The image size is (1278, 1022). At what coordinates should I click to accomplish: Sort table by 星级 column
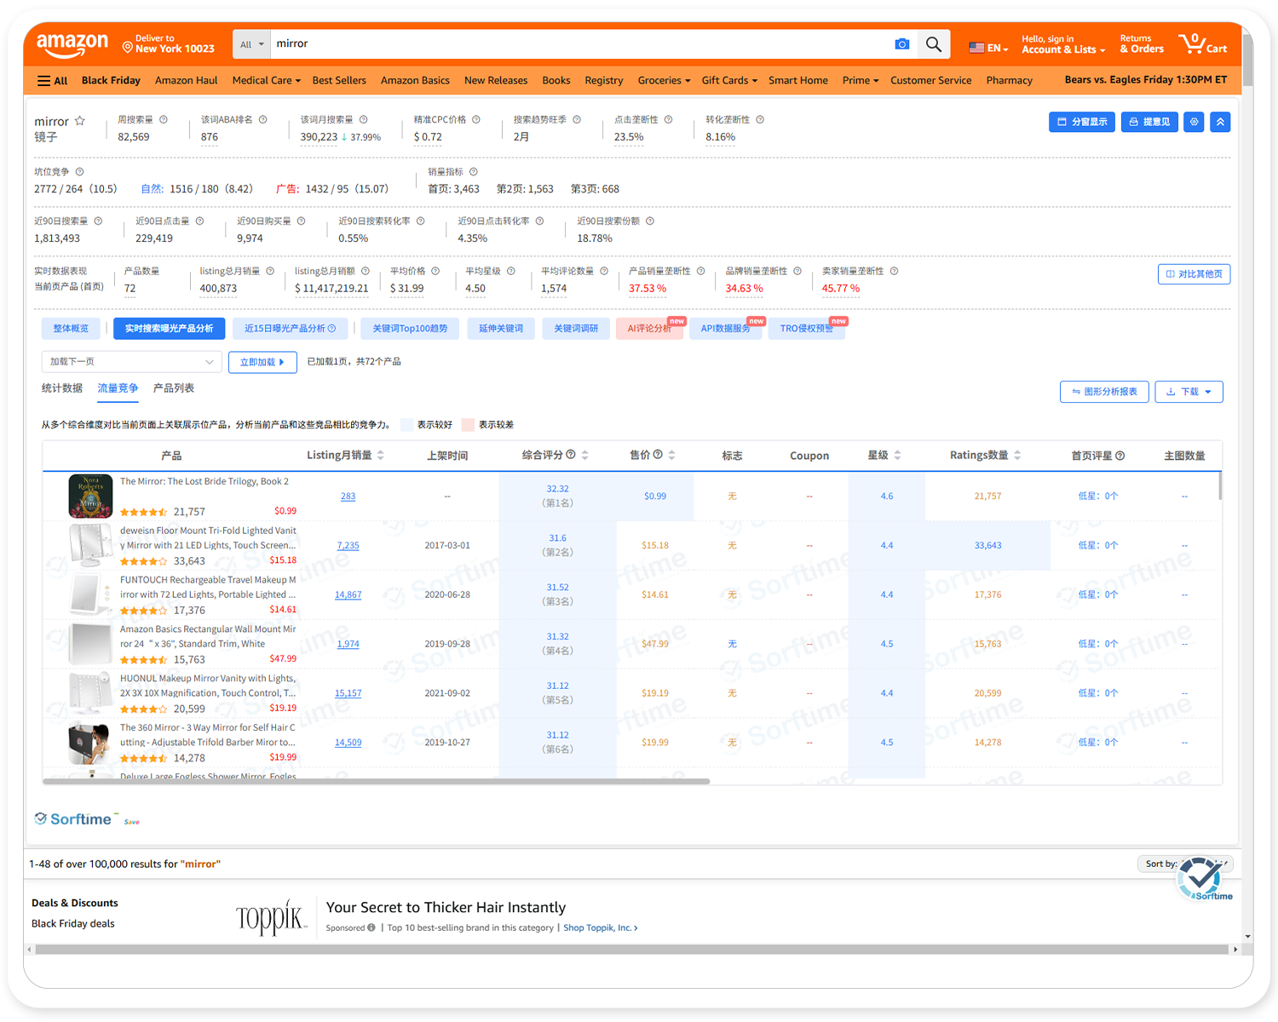point(897,456)
